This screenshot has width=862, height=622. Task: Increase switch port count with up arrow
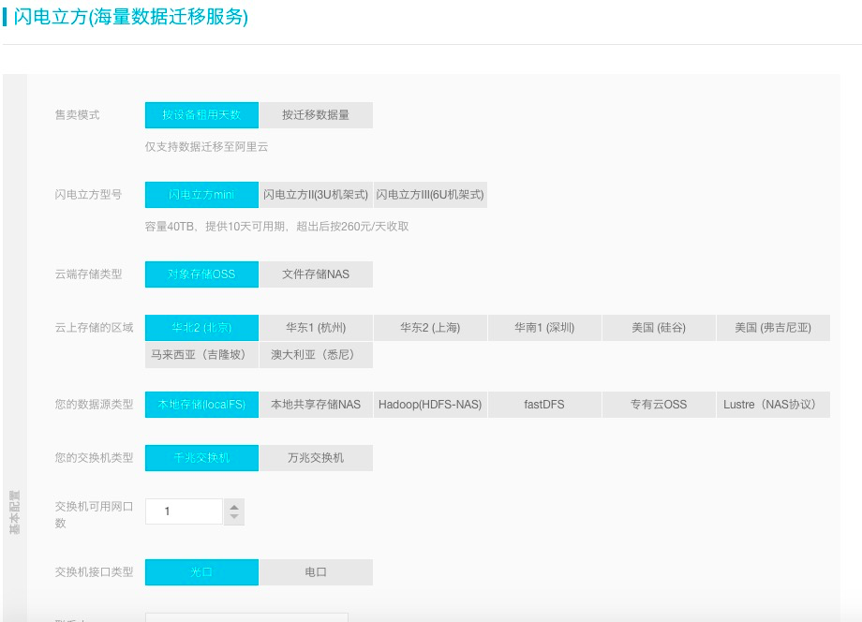click(x=234, y=507)
